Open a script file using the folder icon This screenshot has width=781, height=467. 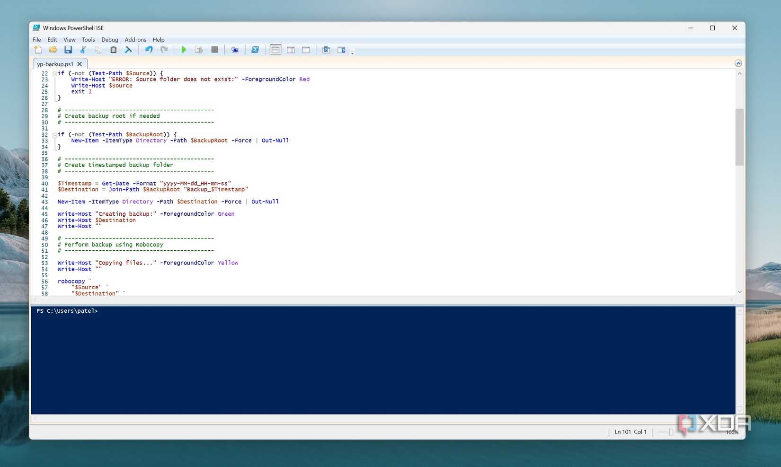[x=53, y=50]
